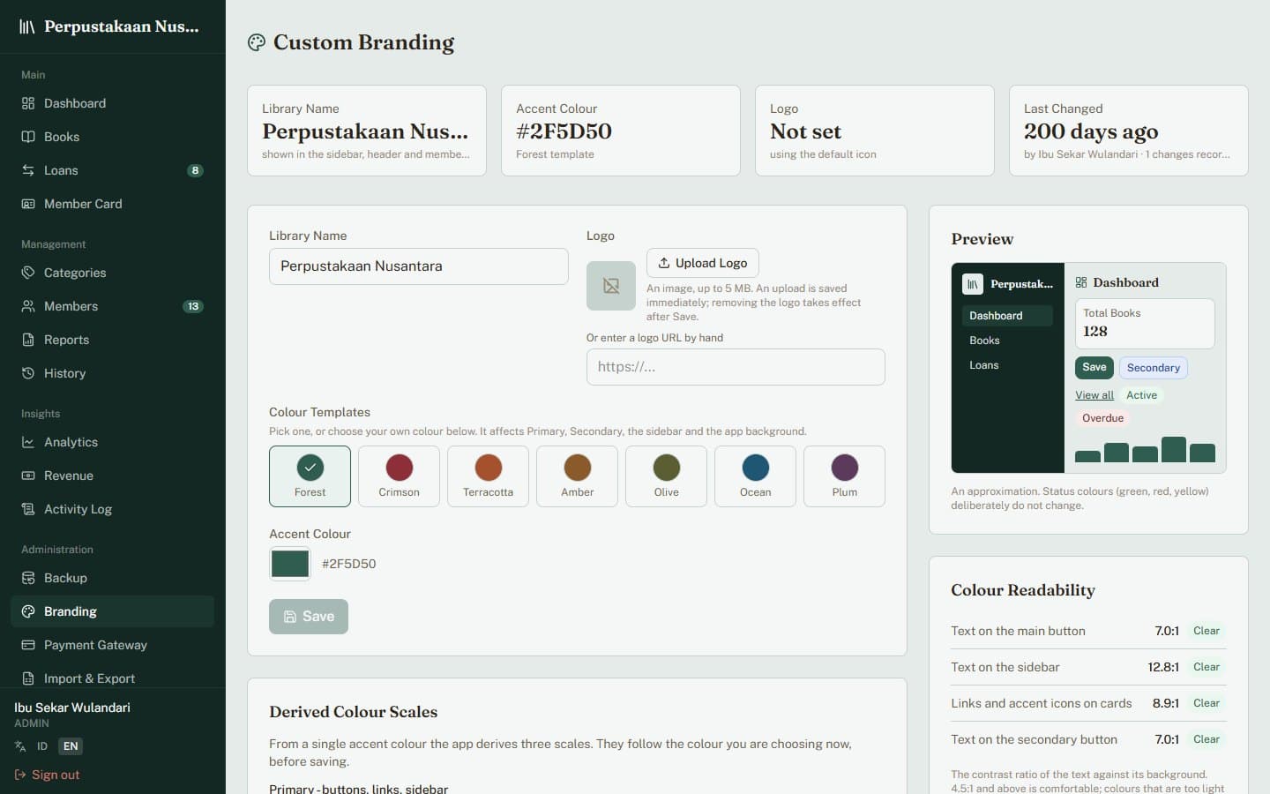Click the "#2F5D50" accent colour summary value
This screenshot has height=794, width=1270.
tap(564, 131)
